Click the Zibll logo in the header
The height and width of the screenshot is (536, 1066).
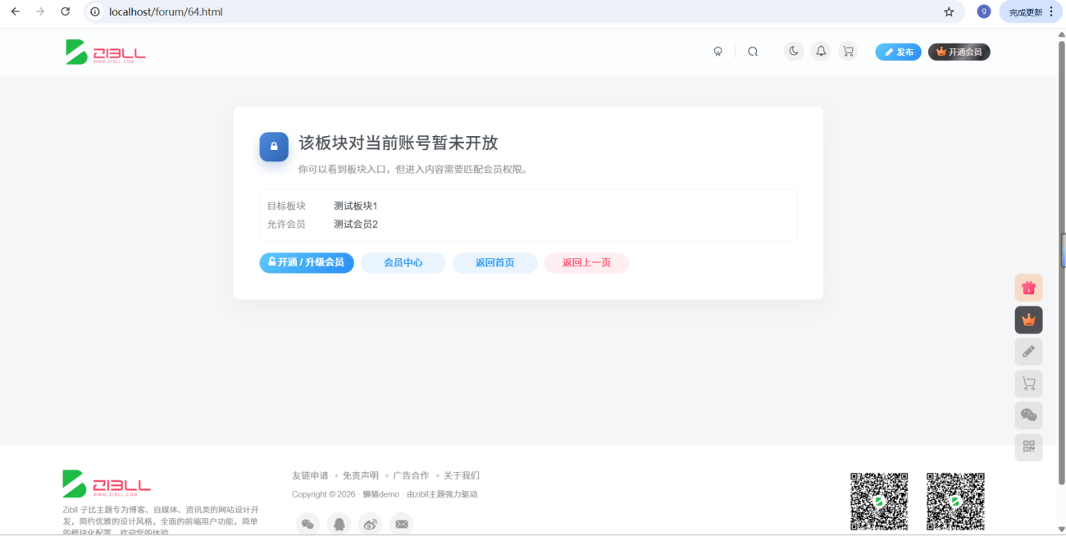tap(106, 52)
